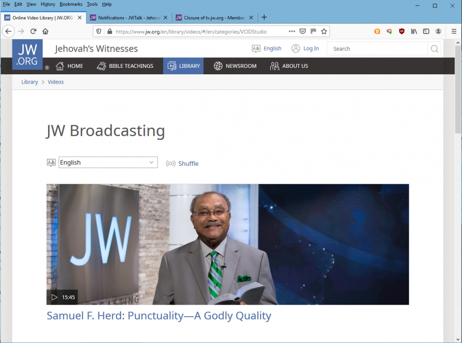Open the uBlock Origin extension
This screenshot has width=462, height=343.
point(401,31)
